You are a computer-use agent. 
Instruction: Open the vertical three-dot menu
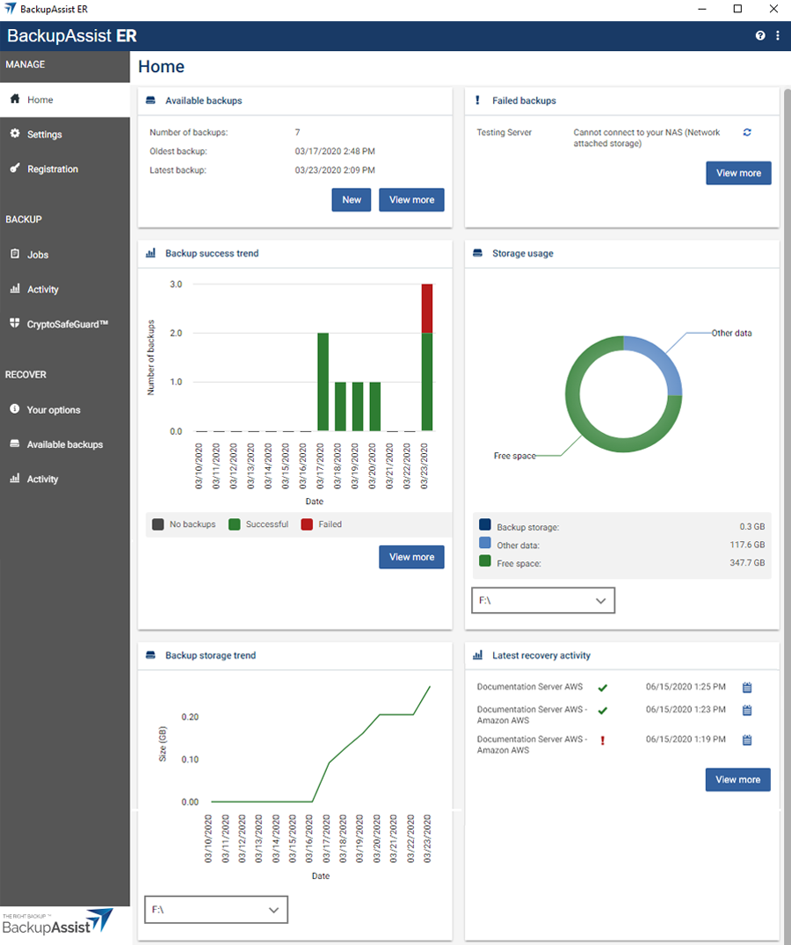(778, 35)
